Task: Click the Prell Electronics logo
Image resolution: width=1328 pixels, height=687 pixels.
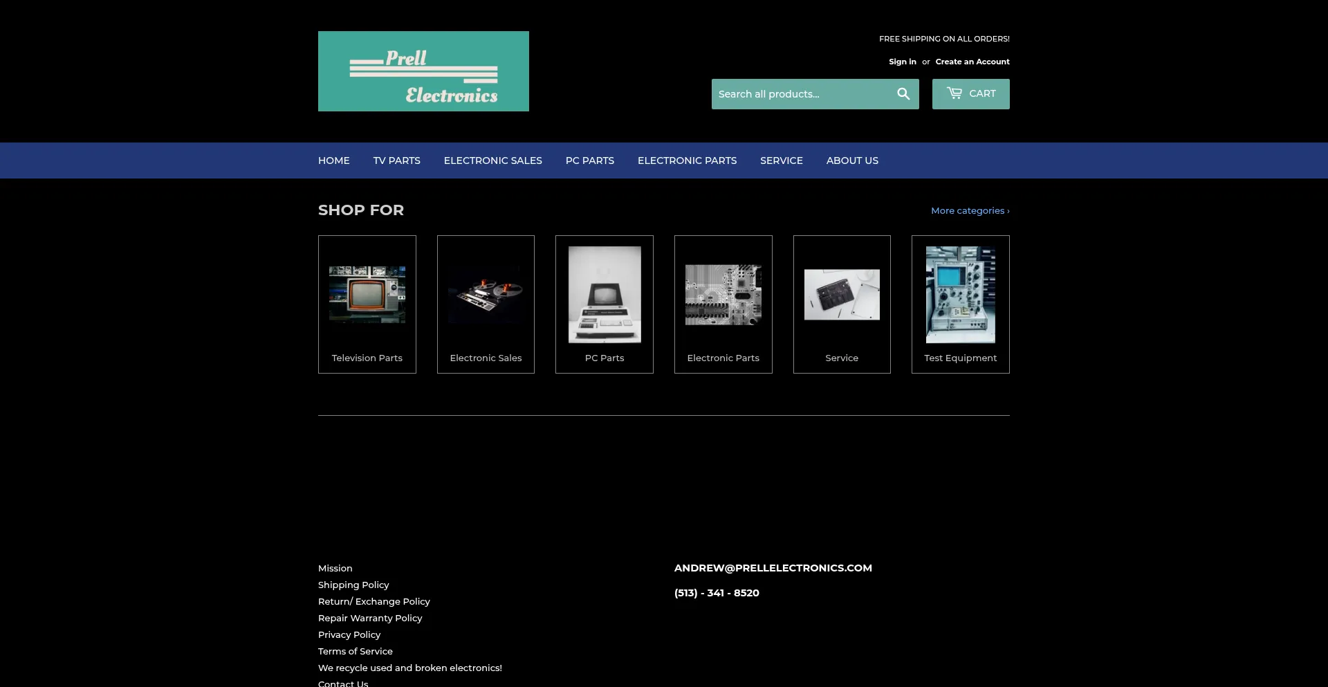Action: (x=423, y=71)
